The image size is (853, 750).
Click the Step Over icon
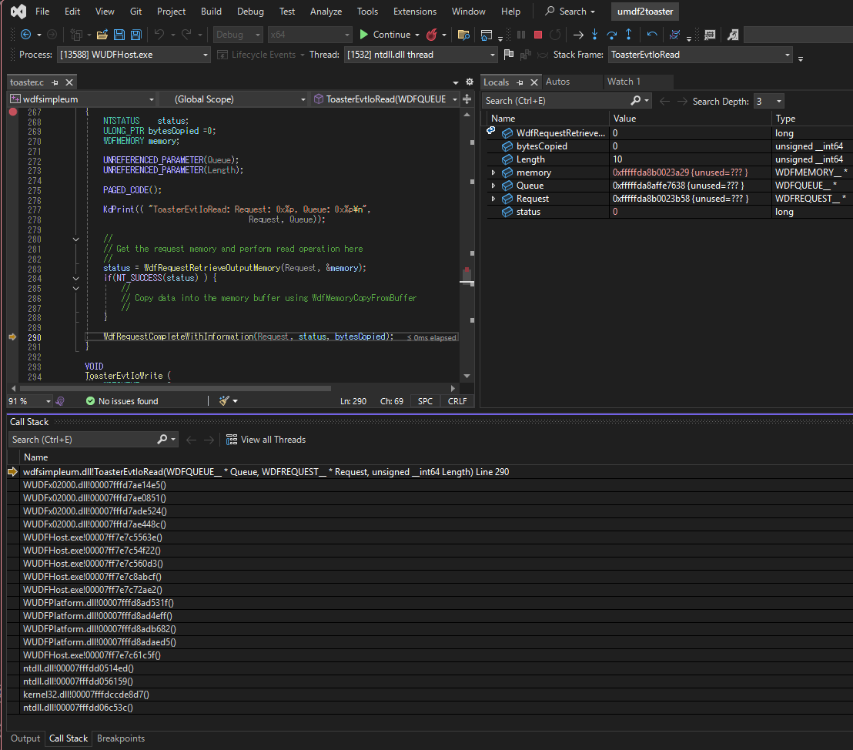click(611, 35)
